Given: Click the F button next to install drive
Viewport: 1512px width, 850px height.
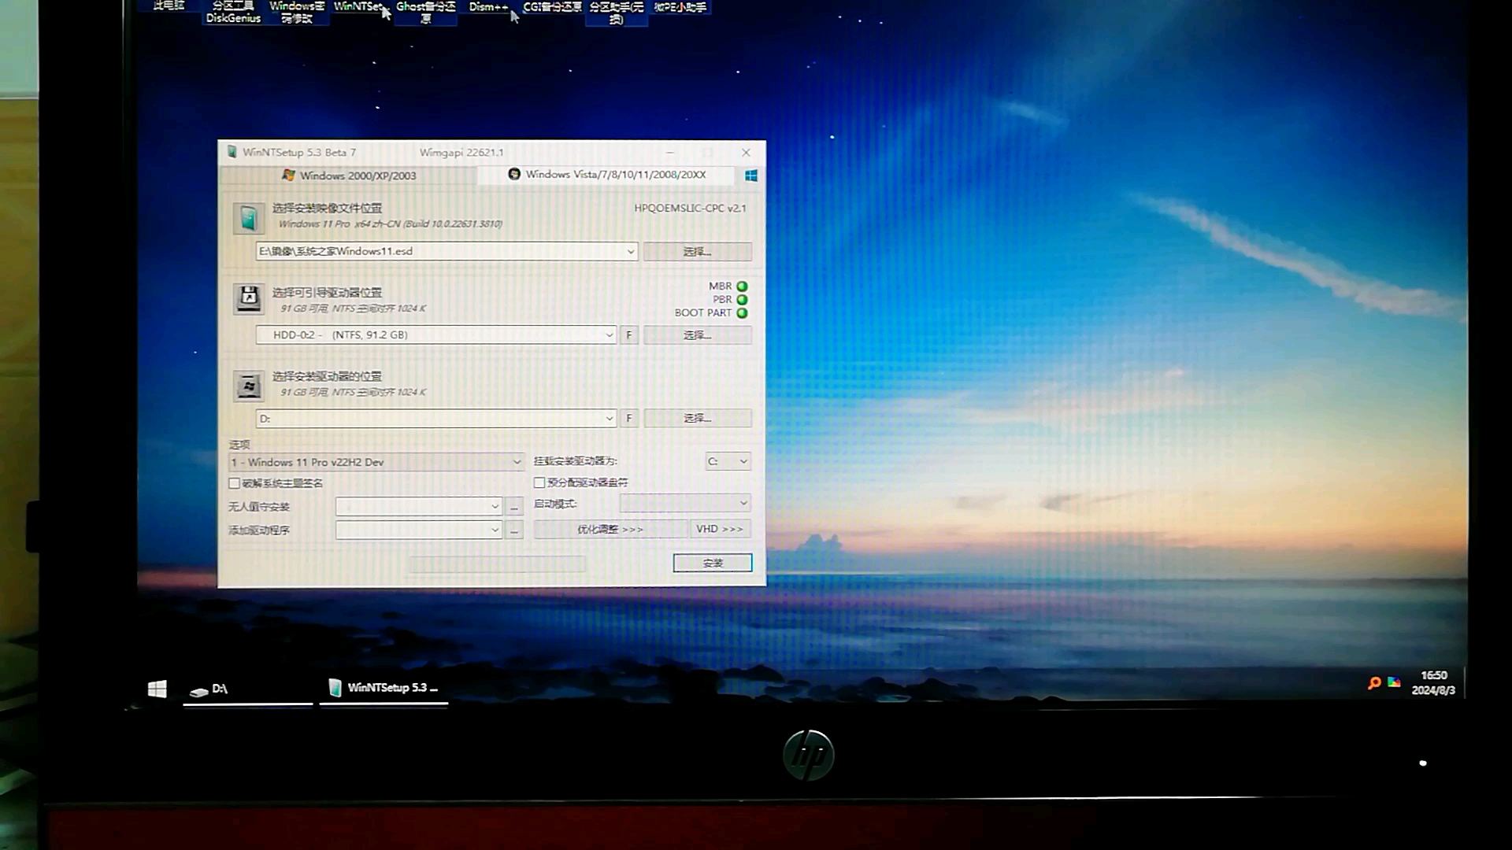Looking at the screenshot, I should 628,419.
